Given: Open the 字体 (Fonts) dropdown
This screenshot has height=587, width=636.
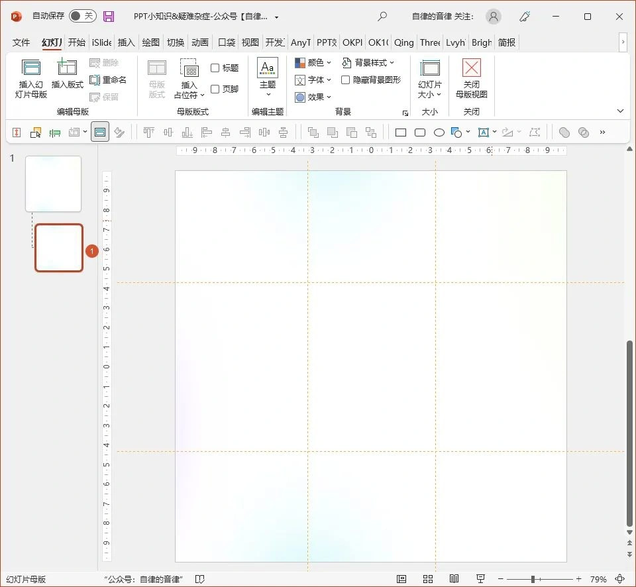Looking at the screenshot, I should click(313, 80).
